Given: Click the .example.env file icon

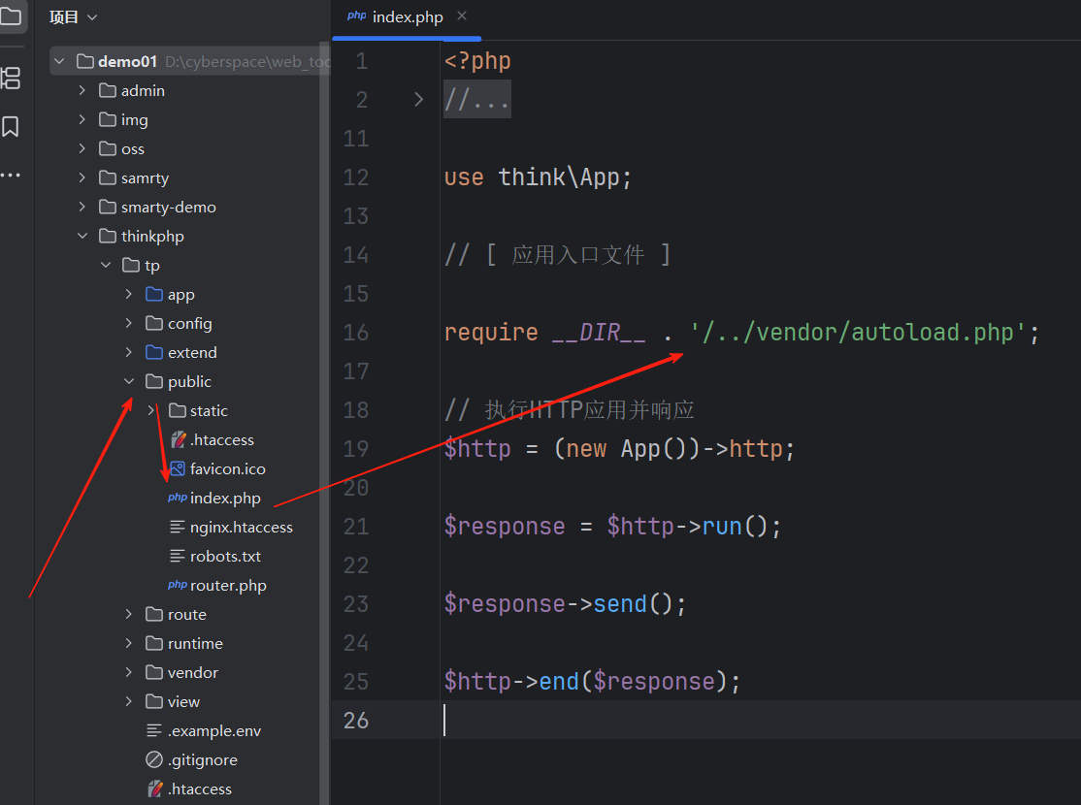Looking at the screenshot, I should [x=154, y=730].
